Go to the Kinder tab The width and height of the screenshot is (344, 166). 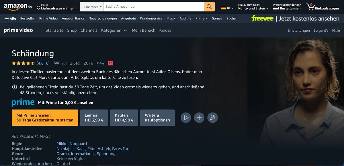coord(165,30)
